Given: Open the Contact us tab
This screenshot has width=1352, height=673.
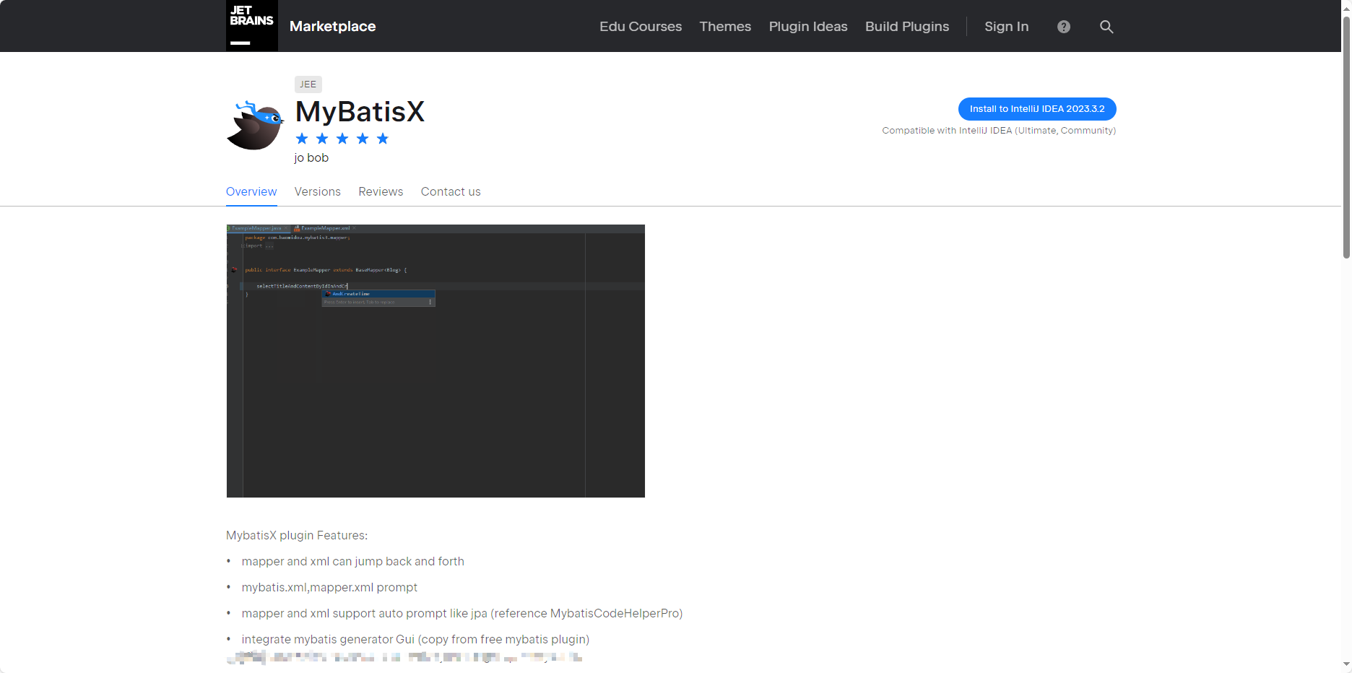Looking at the screenshot, I should click(x=451, y=191).
